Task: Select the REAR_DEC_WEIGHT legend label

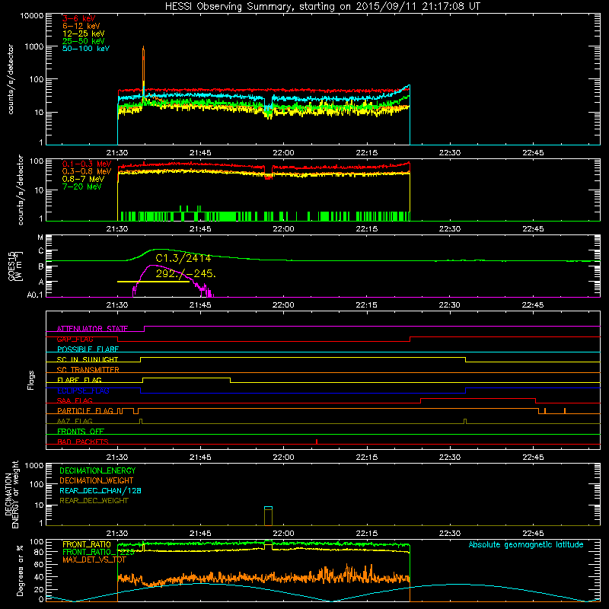Action: [94, 501]
